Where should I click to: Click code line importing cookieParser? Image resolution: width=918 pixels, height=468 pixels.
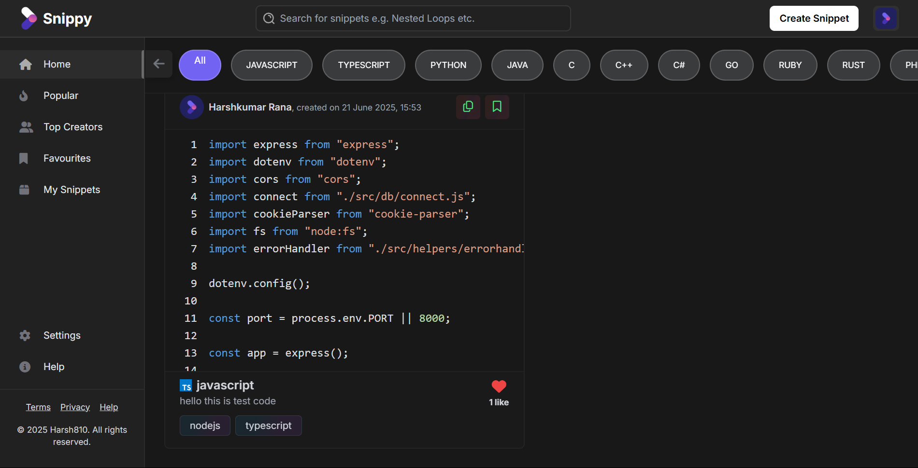(x=339, y=214)
